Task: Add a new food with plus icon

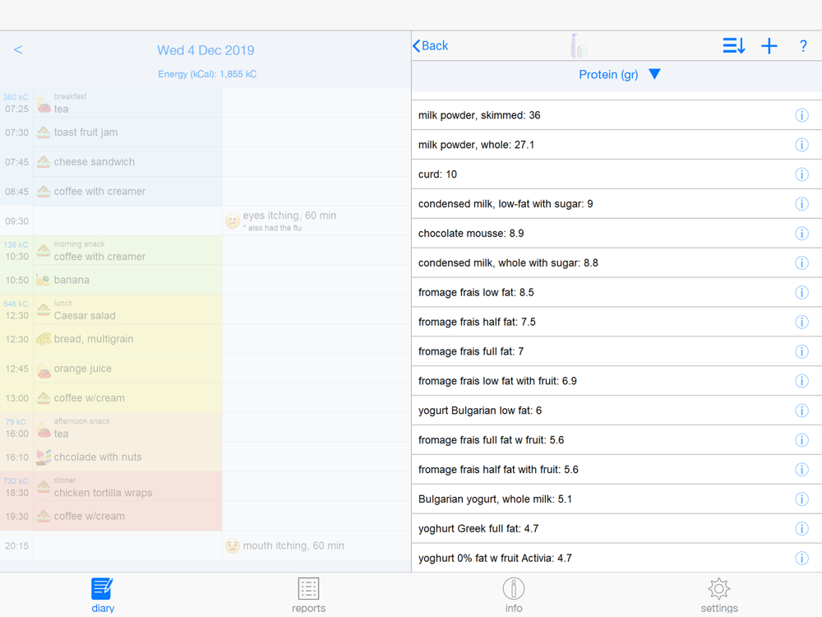Action: [769, 46]
